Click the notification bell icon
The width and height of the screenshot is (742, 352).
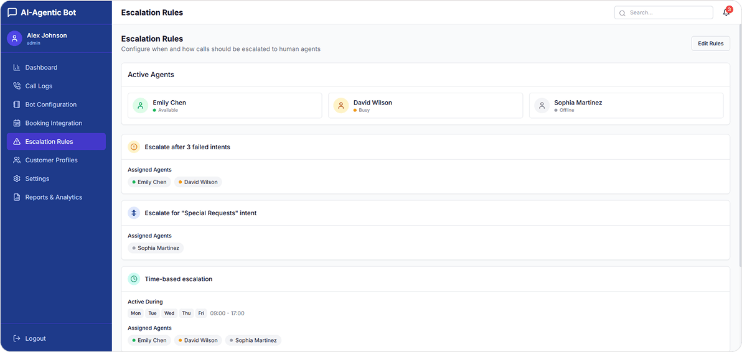tap(726, 12)
